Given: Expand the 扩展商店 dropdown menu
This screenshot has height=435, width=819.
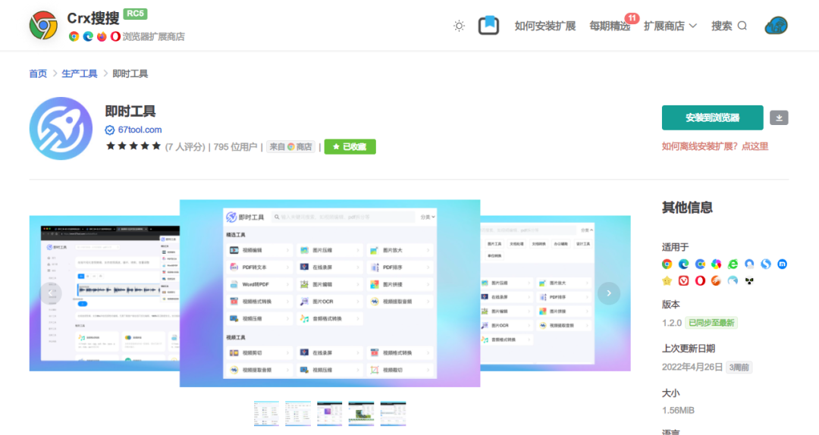Looking at the screenshot, I should pyautogui.click(x=670, y=26).
